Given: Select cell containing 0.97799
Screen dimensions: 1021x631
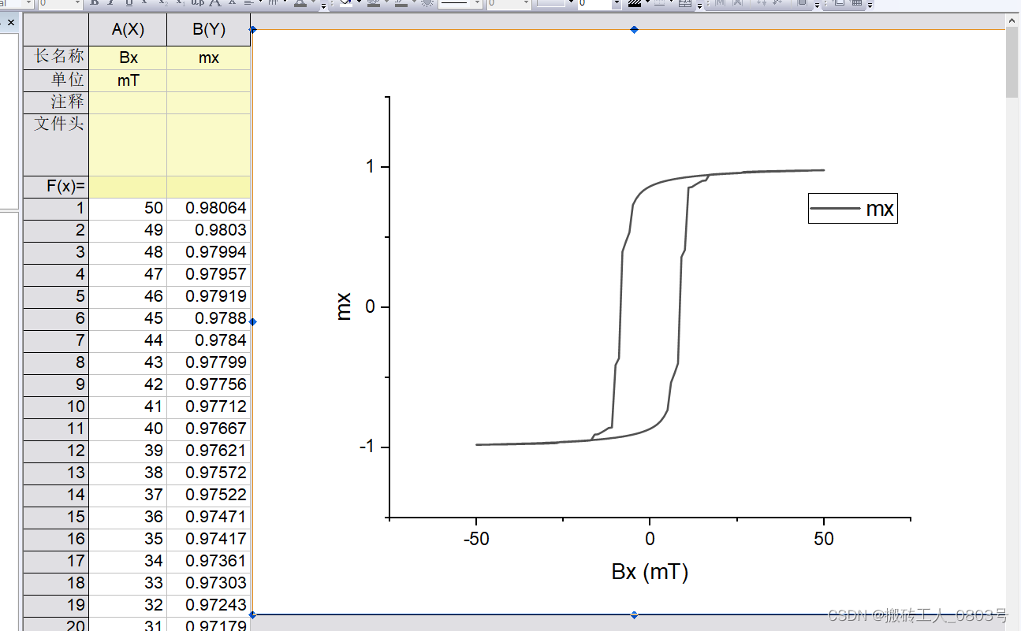Looking at the screenshot, I should [209, 362].
